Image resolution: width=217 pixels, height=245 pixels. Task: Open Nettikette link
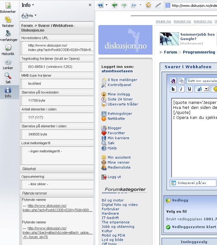(x=116, y=119)
